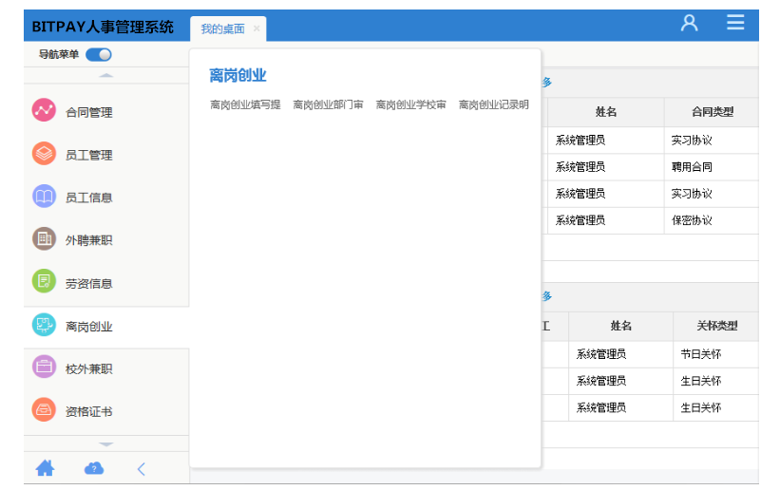This screenshot has width=780, height=490.
Task: Click BITPAY人事管理系统 title
Action: pos(103,27)
